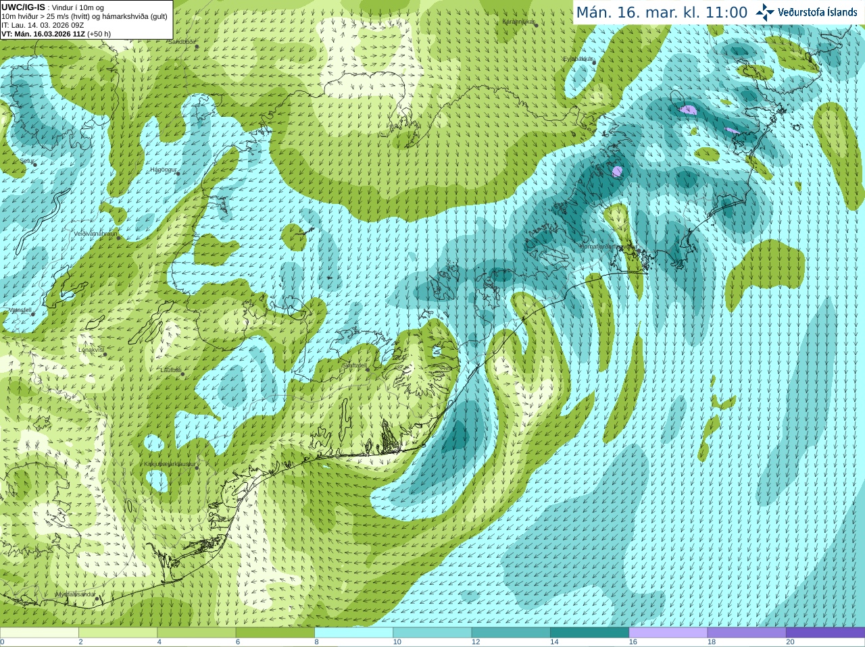Click the legend scale value 10
Viewport: 865px width, 647px height.
click(x=397, y=642)
